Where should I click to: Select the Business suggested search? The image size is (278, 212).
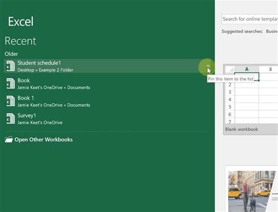point(272,32)
